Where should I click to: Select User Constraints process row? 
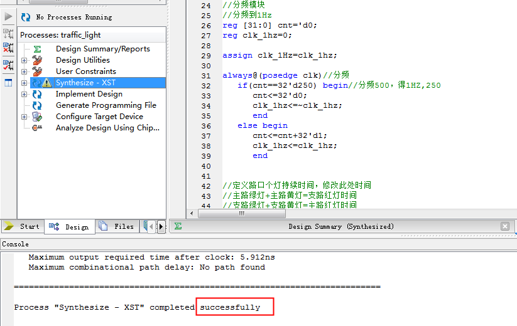coord(86,71)
